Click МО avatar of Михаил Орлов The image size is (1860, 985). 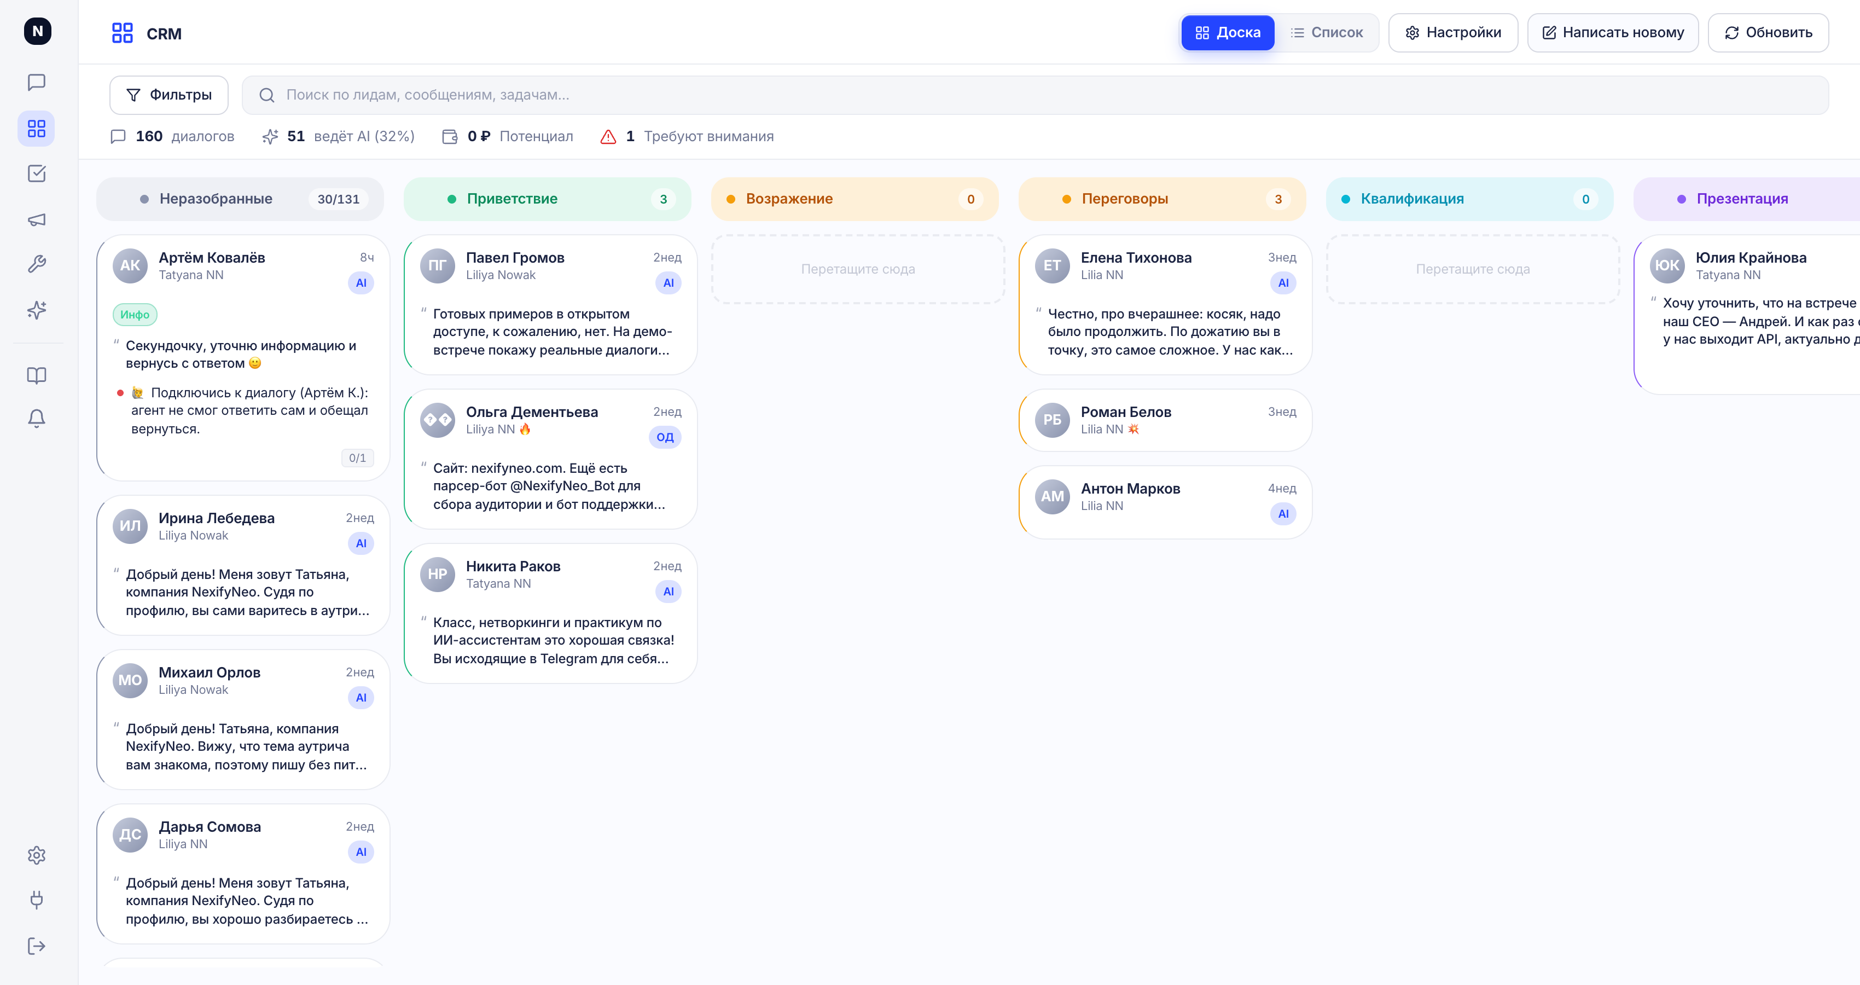pos(130,680)
